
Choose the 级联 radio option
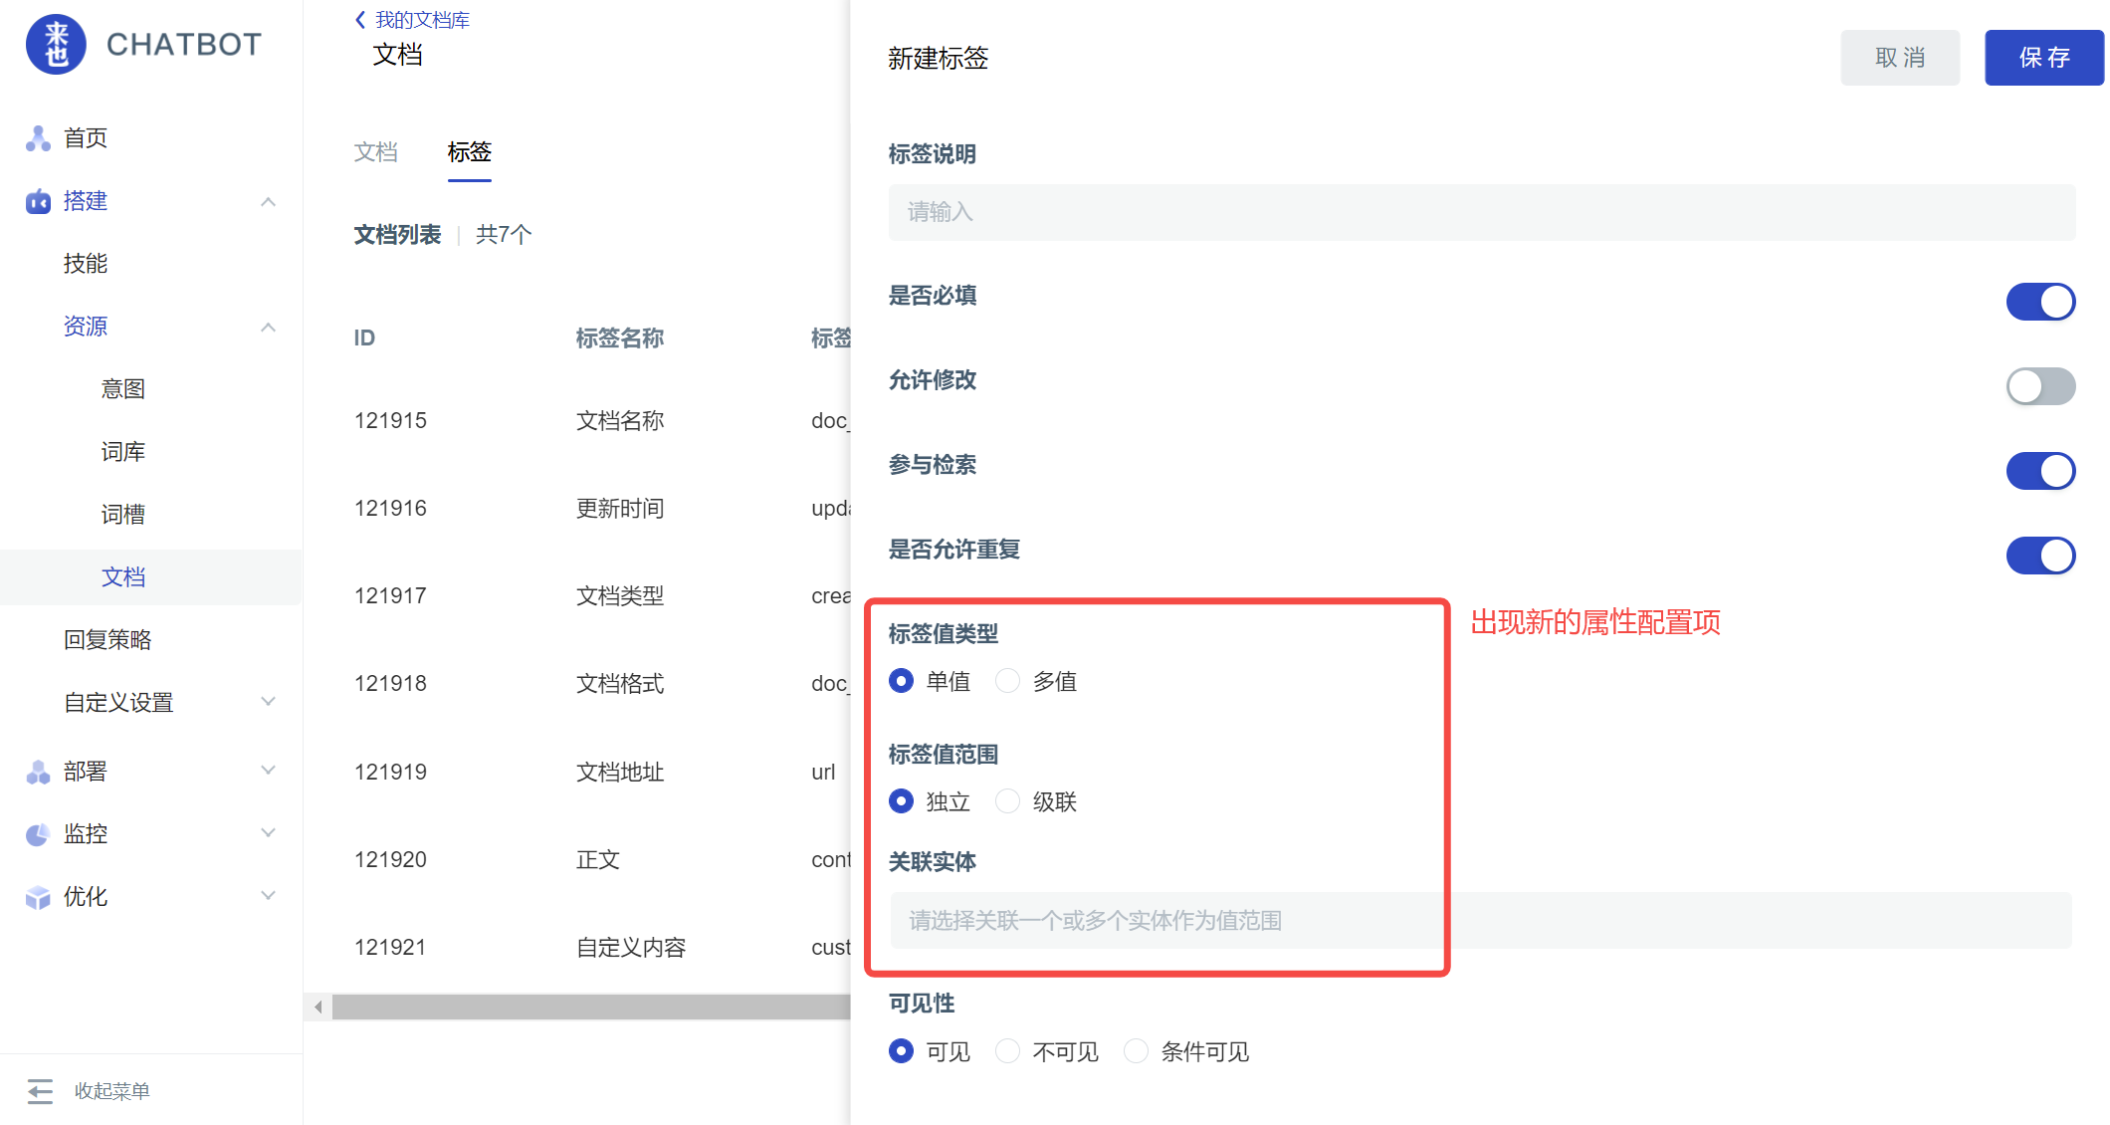(x=1007, y=801)
